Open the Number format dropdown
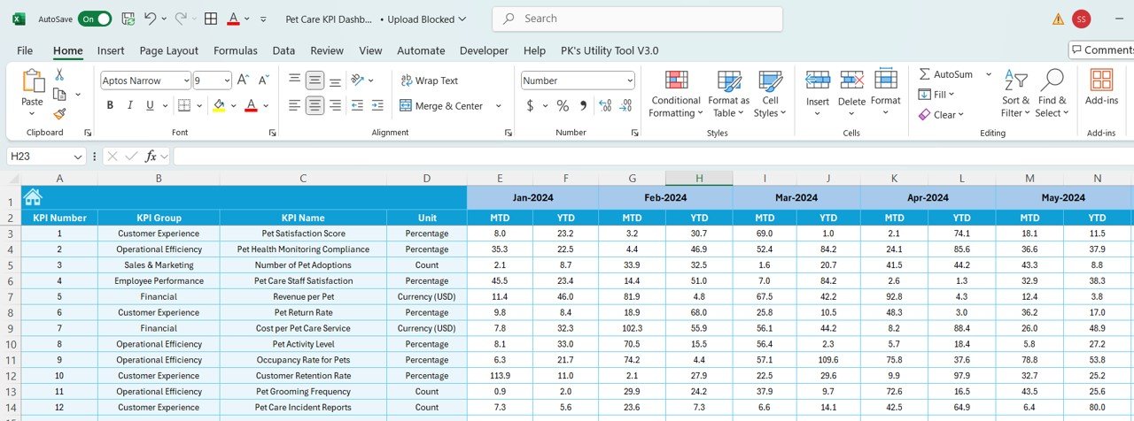 click(x=630, y=80)
